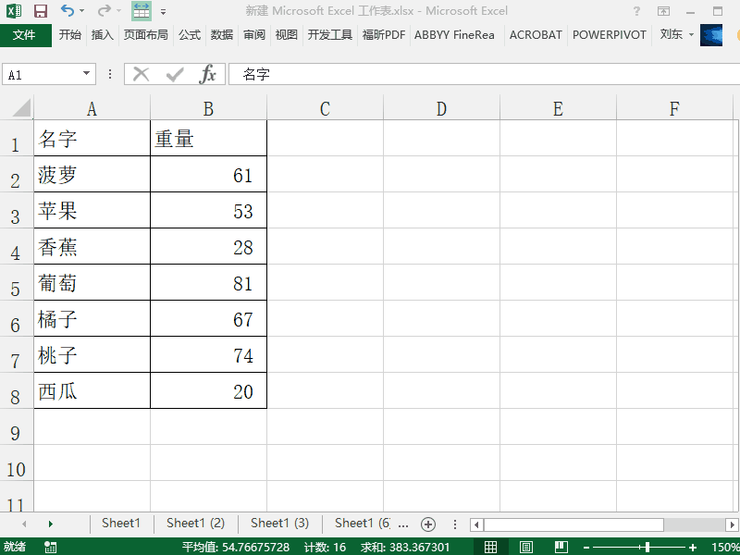Click the Save icon in quick access toolbar

pos(40,11)
